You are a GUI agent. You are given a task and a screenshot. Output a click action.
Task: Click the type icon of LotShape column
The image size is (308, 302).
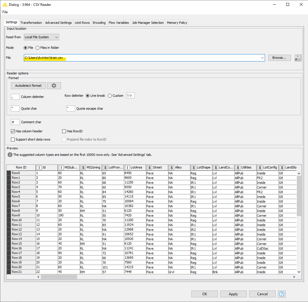pos(194,168)
